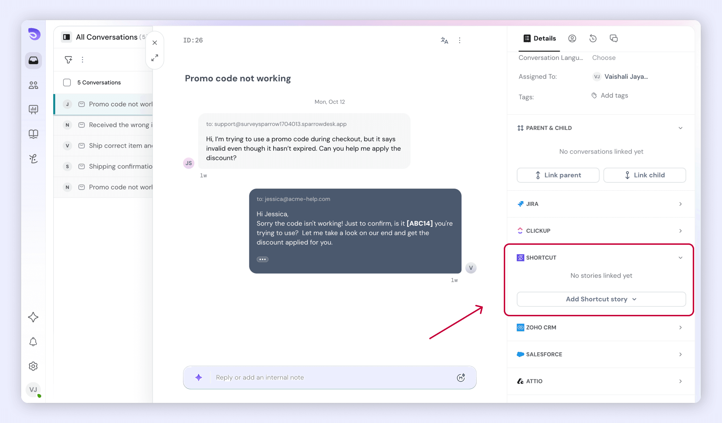This screenshot has width=722, height=423.
Task: Click the AI assist sparkle in reply box
Action: coord(199,378)
